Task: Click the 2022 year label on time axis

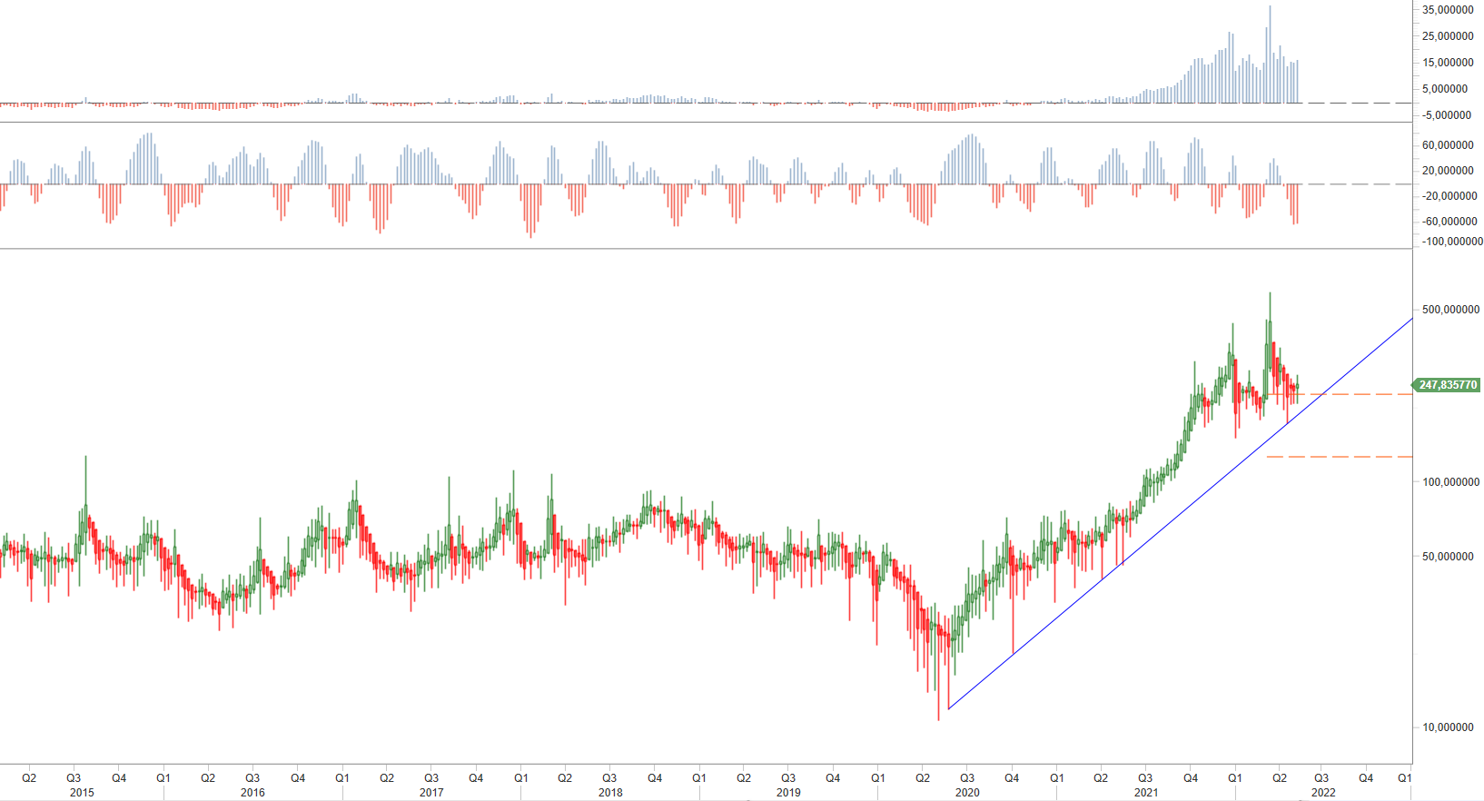Action: coord(1323,793)
